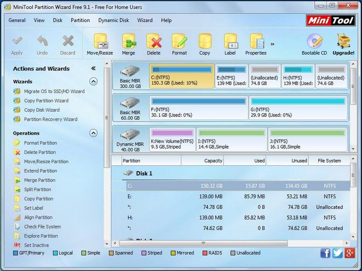362x271 pixels.
Task: Select the F:(NTFS) 30.1 GB partition block
Action: click(199, 108)
